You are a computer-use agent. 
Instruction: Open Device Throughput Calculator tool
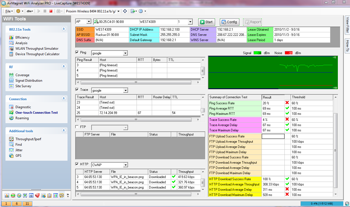(37, 54)
